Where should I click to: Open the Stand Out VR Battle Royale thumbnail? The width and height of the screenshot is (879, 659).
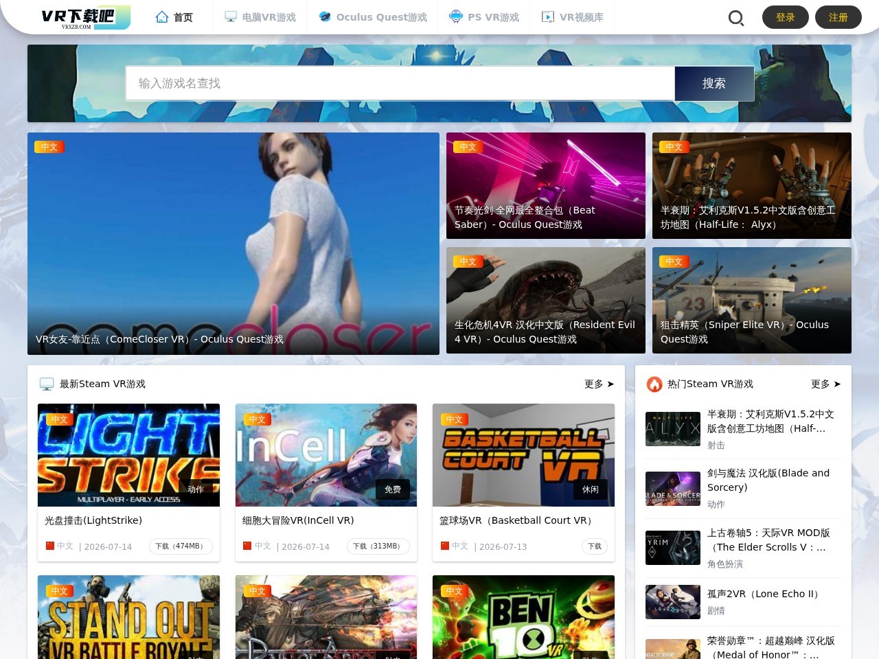[x=128, y=617]
